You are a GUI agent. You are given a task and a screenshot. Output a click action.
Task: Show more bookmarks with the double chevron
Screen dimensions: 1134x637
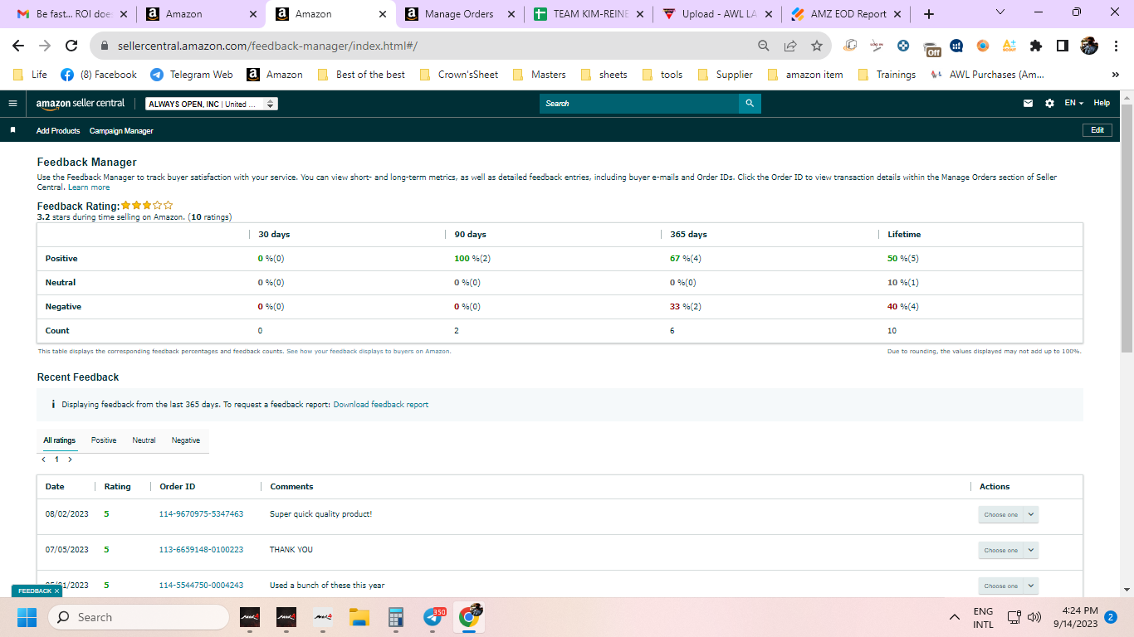pyautogui.click(x=1115, y=75)
